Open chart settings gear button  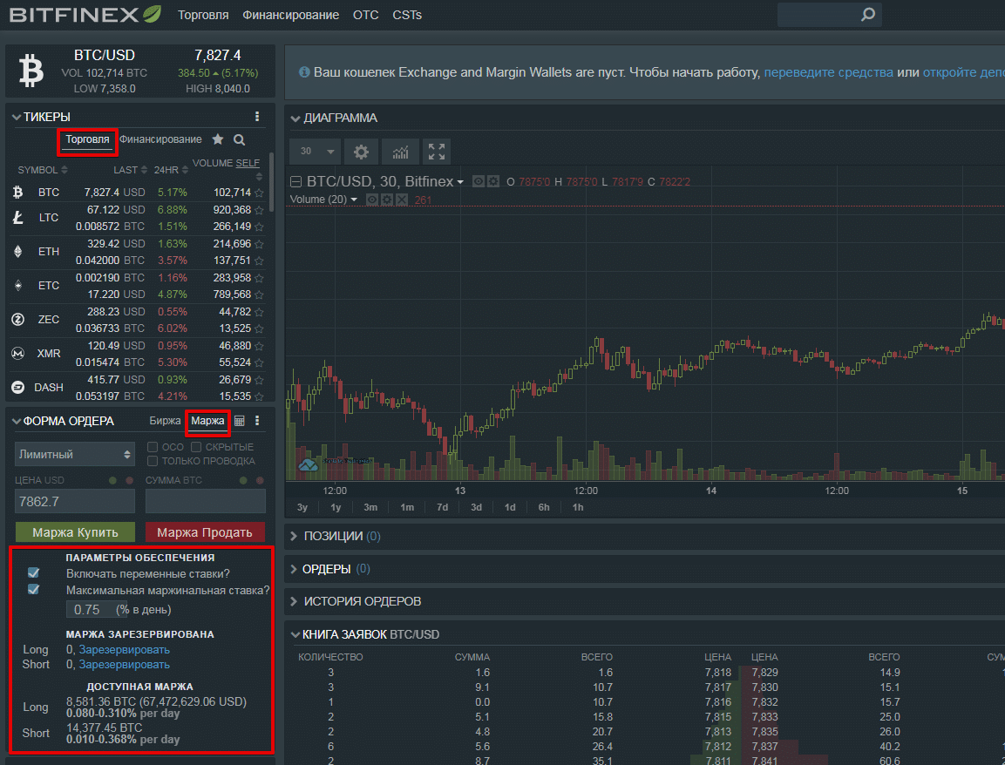[362, 152]
